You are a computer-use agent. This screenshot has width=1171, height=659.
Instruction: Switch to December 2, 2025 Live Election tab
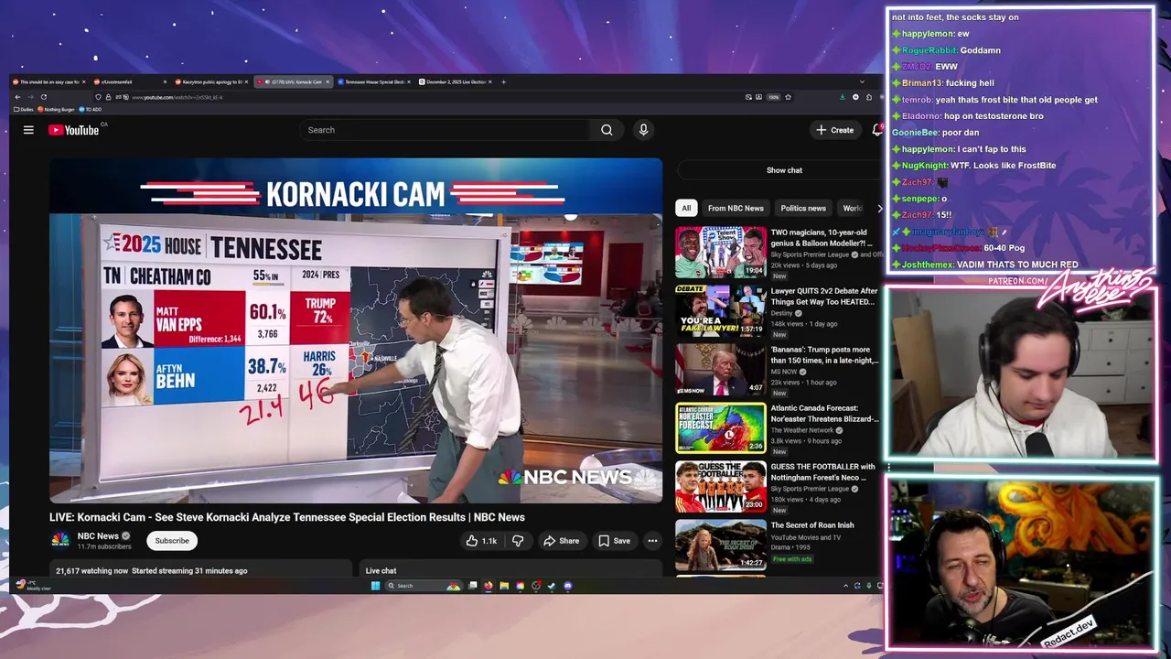coord(456,81)
